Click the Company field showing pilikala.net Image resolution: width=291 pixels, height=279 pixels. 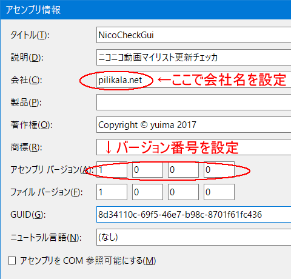[x=193, y=79]
